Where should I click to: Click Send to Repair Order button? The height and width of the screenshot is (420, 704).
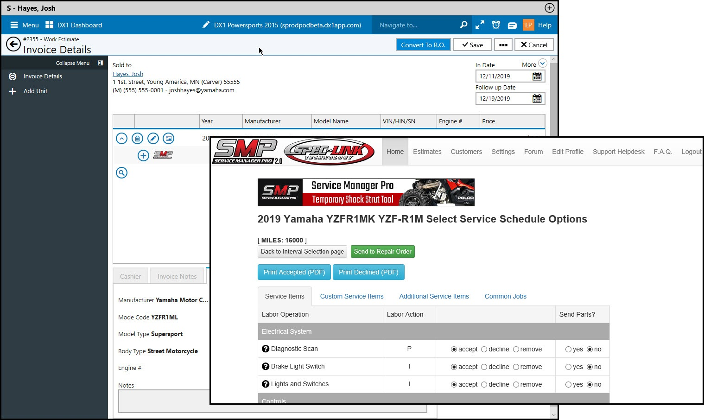point(383,252)
